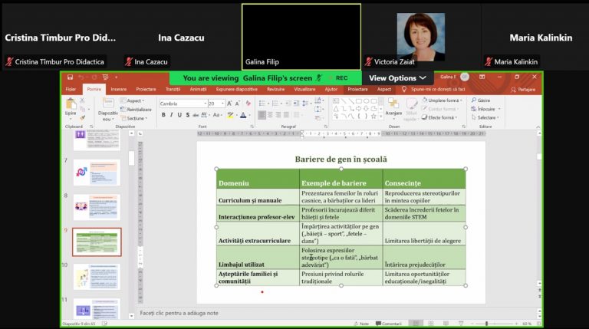Click the Save icon in title bar

(x=70, y=77)
